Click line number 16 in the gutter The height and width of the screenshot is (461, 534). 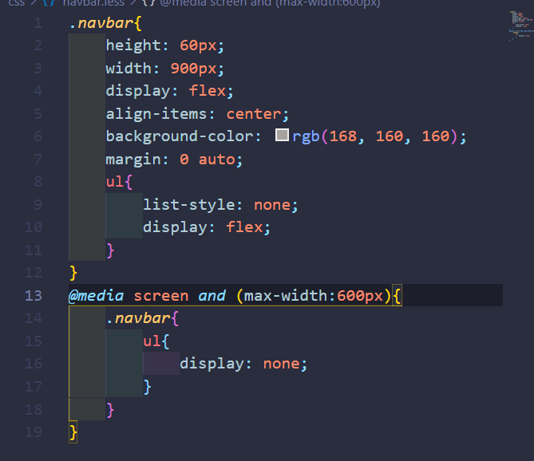(34, 364)
